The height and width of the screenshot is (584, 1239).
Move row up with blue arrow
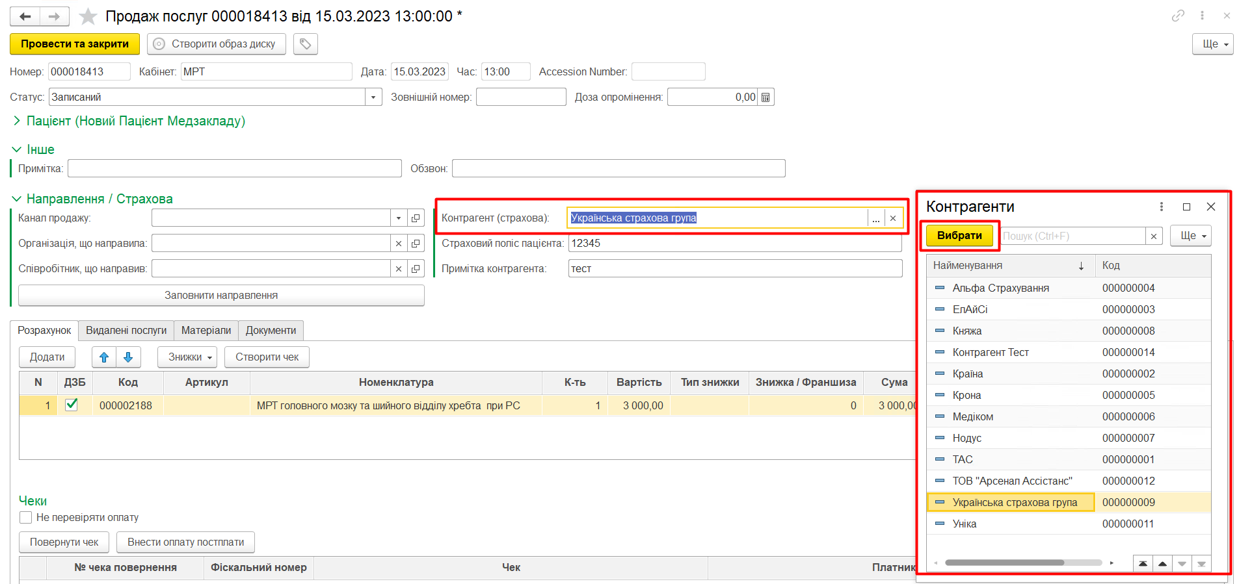(x=104, y=357)
